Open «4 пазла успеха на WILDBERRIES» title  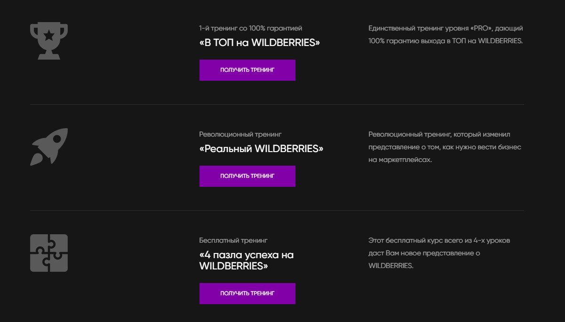click(x=247, y=261)
